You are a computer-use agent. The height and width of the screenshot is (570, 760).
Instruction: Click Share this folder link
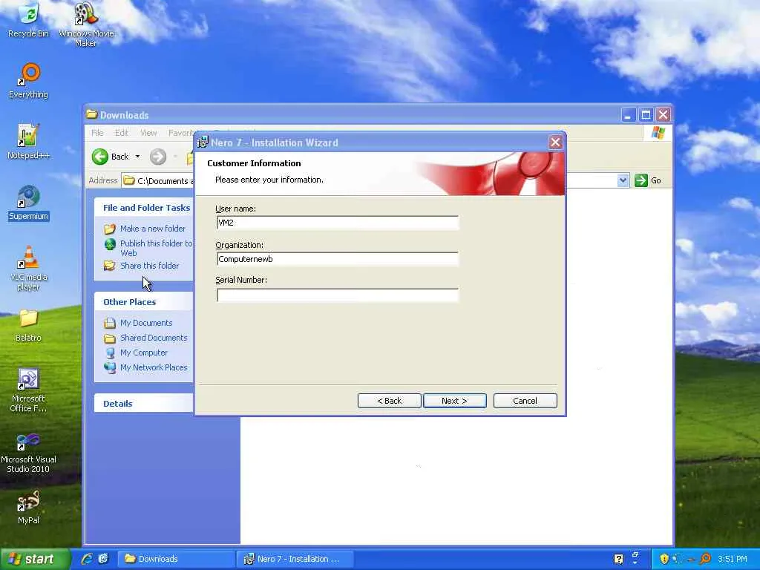(x=149, y=266)
